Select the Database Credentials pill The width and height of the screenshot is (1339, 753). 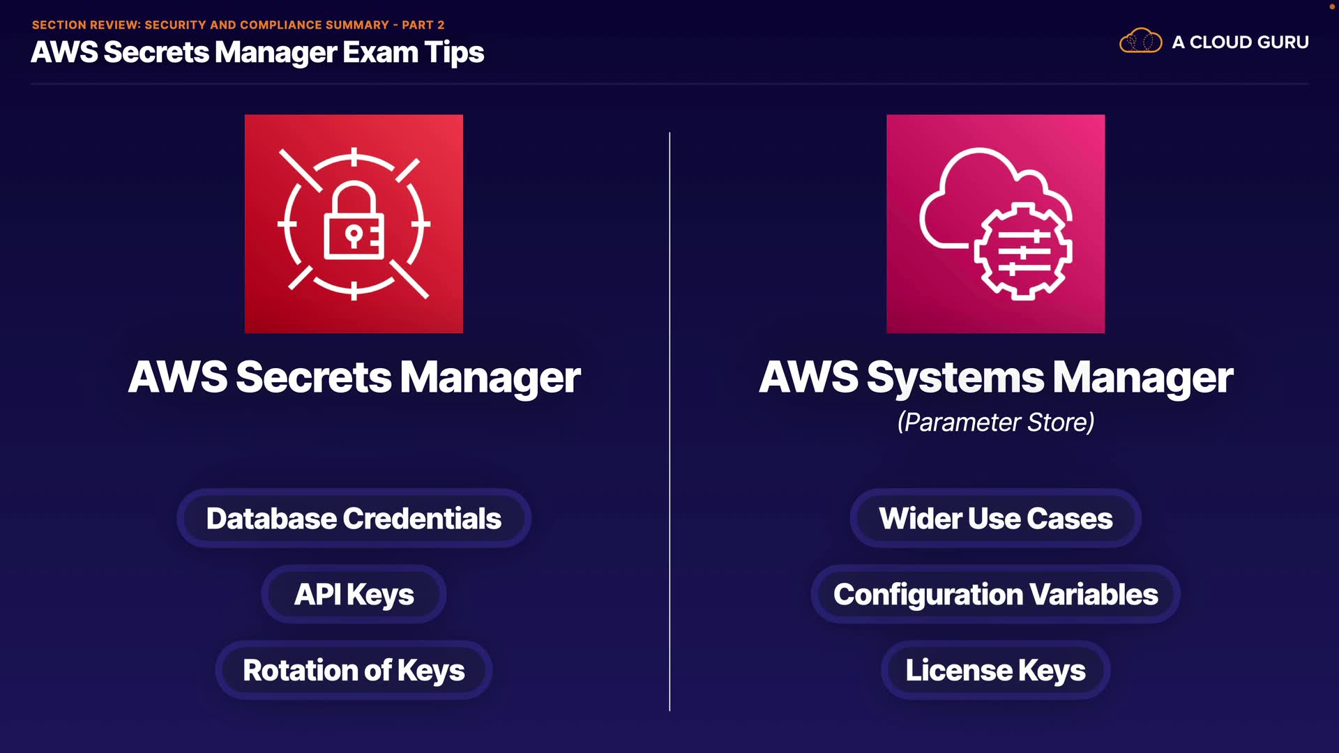tap(354, 518)
